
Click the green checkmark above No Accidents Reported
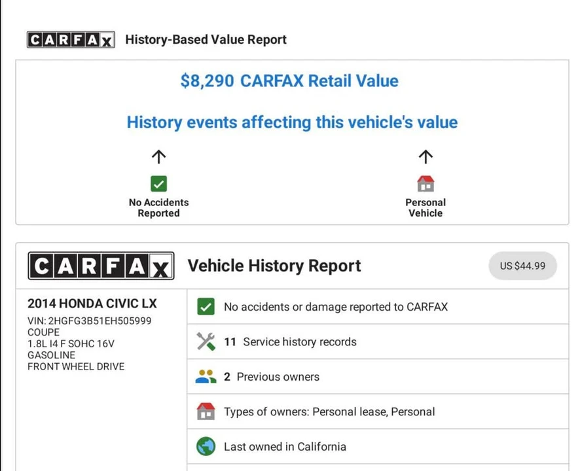(158, 184)
